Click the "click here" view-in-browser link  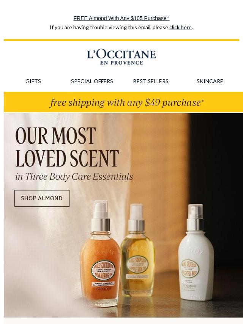[x=180, y=27]
